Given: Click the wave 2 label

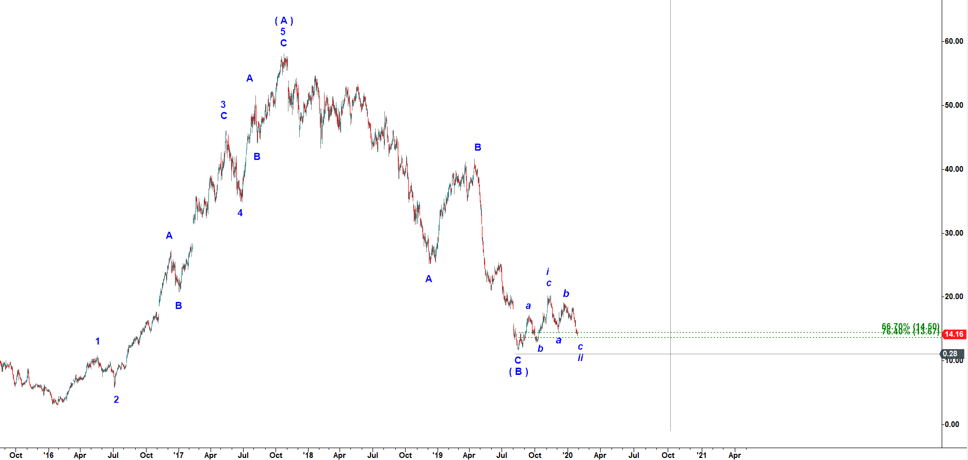Looking at the screenshot, I should point(116,400).
